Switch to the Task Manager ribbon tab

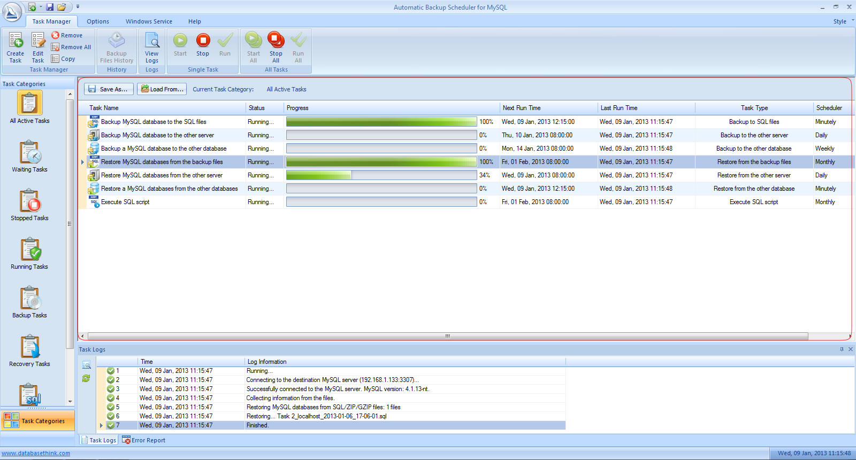click(51, 21)
